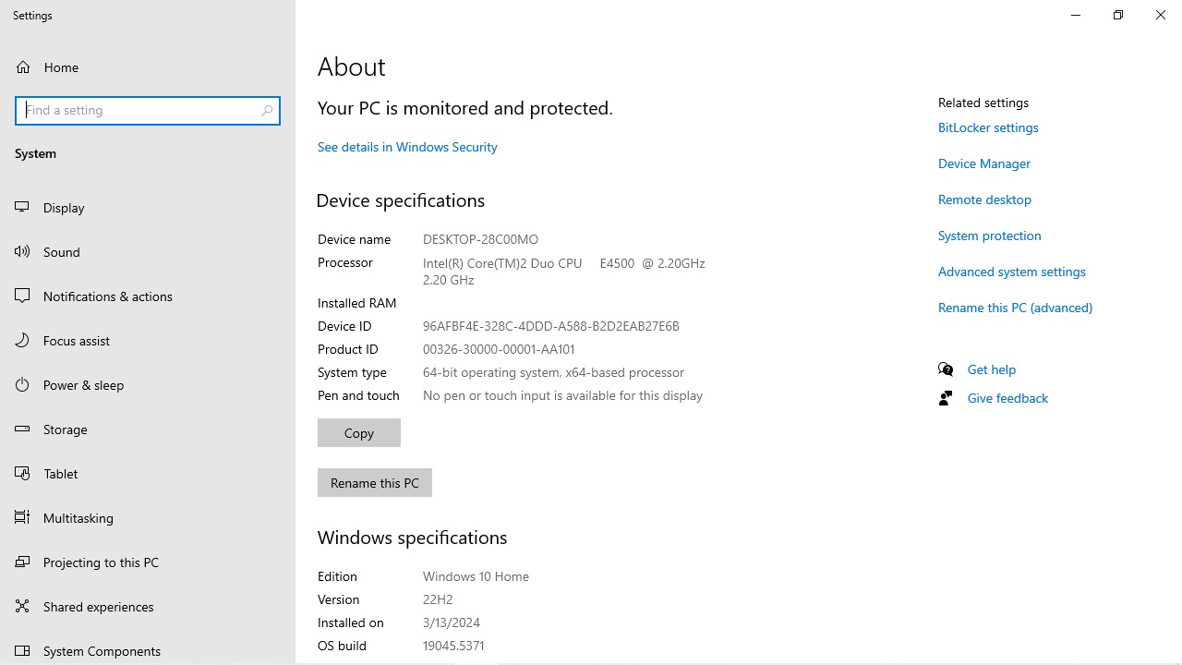Click OS build value 19045.5371
The width and height of the screenshot is (1182, 665).
coord(453,646)
